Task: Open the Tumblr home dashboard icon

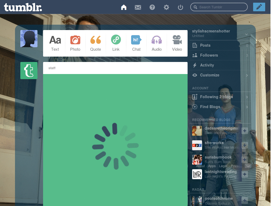Action: click(x=124, y=7)
